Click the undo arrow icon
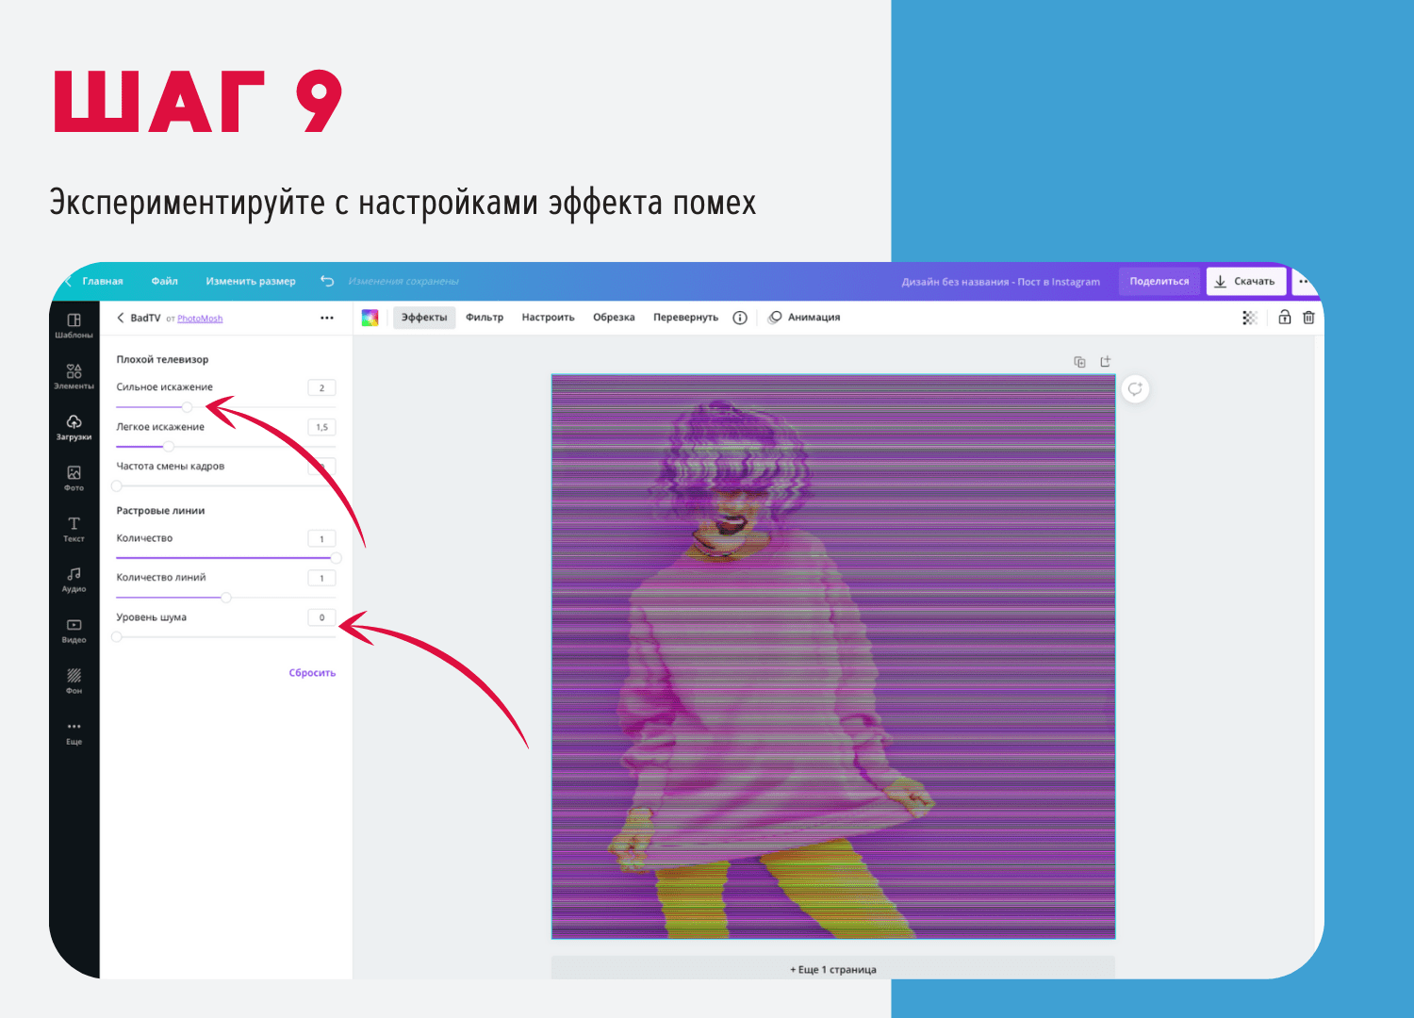 tap(327, 281)
